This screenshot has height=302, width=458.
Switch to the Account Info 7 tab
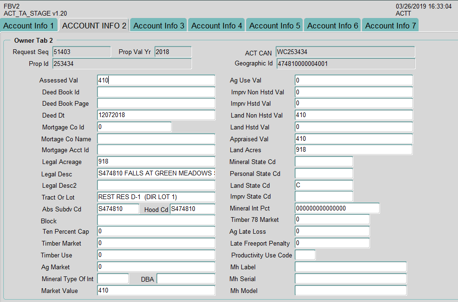[390, 26]
